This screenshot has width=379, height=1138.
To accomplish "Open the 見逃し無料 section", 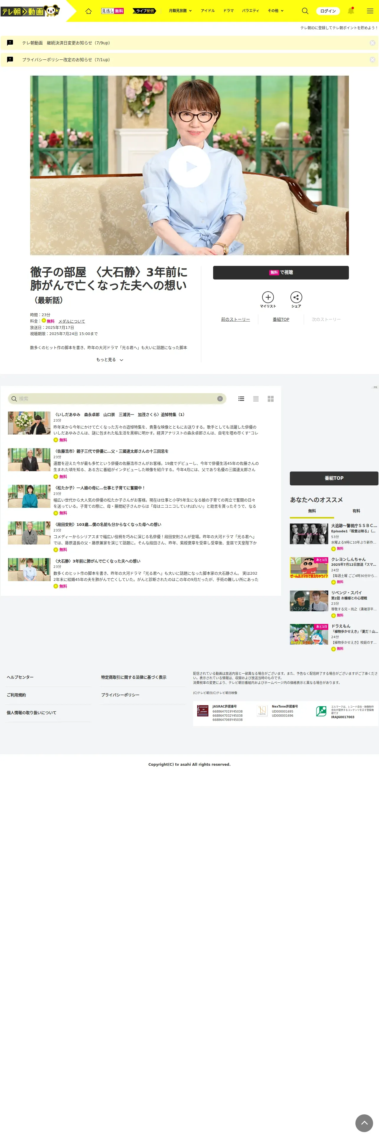I will [112, 11].
